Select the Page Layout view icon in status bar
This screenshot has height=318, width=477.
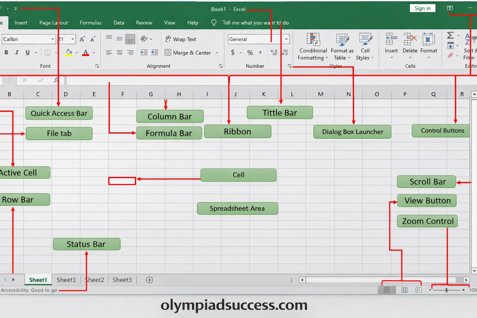pyautogui.click(x=405, y=290)
